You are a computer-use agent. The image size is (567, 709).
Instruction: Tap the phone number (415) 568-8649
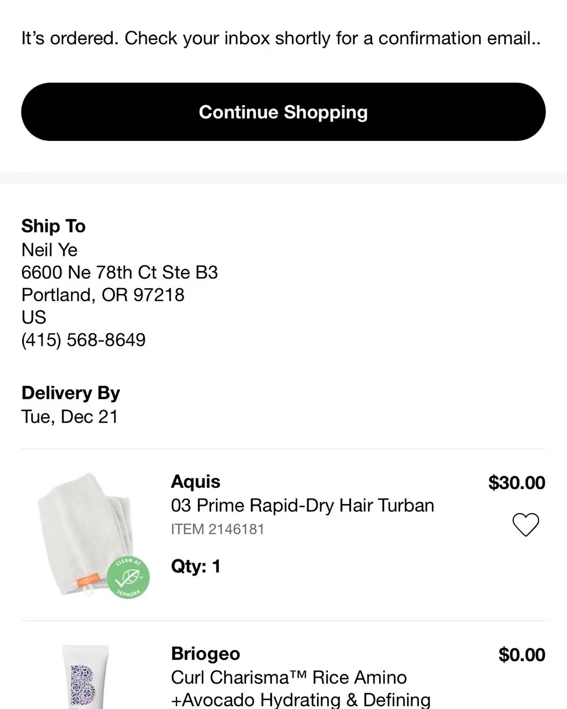click(83, 340)
